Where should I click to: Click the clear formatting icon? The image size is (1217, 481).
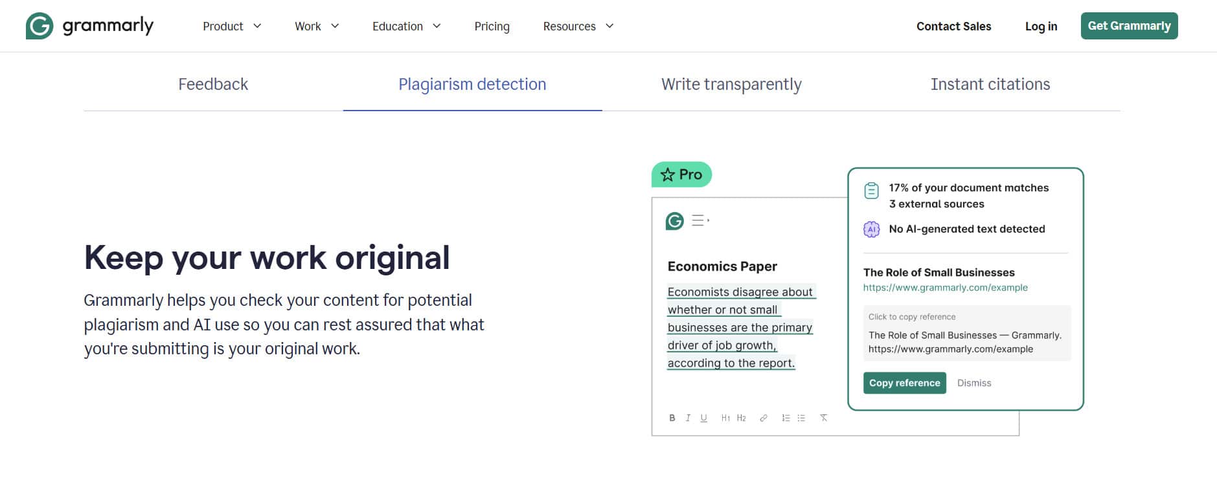tap(824, 418)
